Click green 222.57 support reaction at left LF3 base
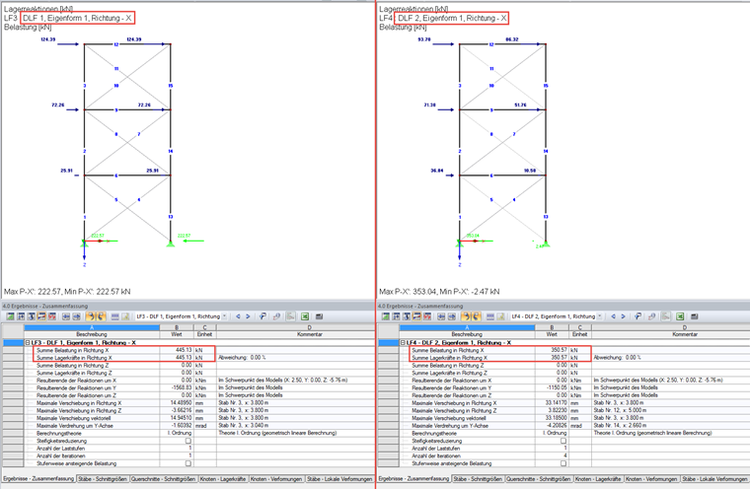The image size is (750, 489). pos(98,236)
